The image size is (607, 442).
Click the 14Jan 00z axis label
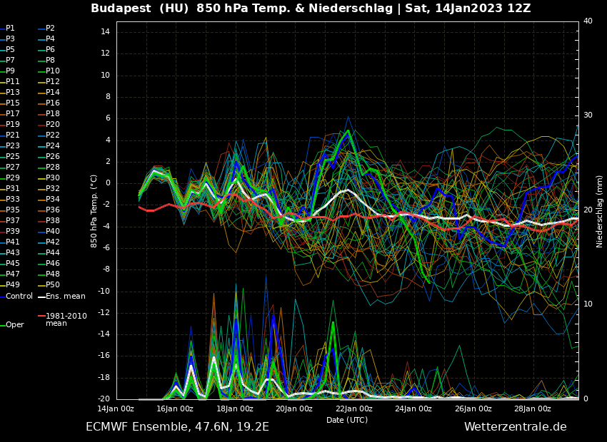[x=116, y=408]
